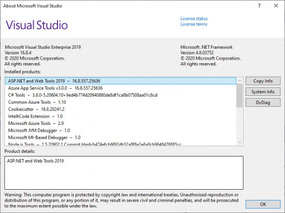Open the License status link

click(x=194, y=19)
